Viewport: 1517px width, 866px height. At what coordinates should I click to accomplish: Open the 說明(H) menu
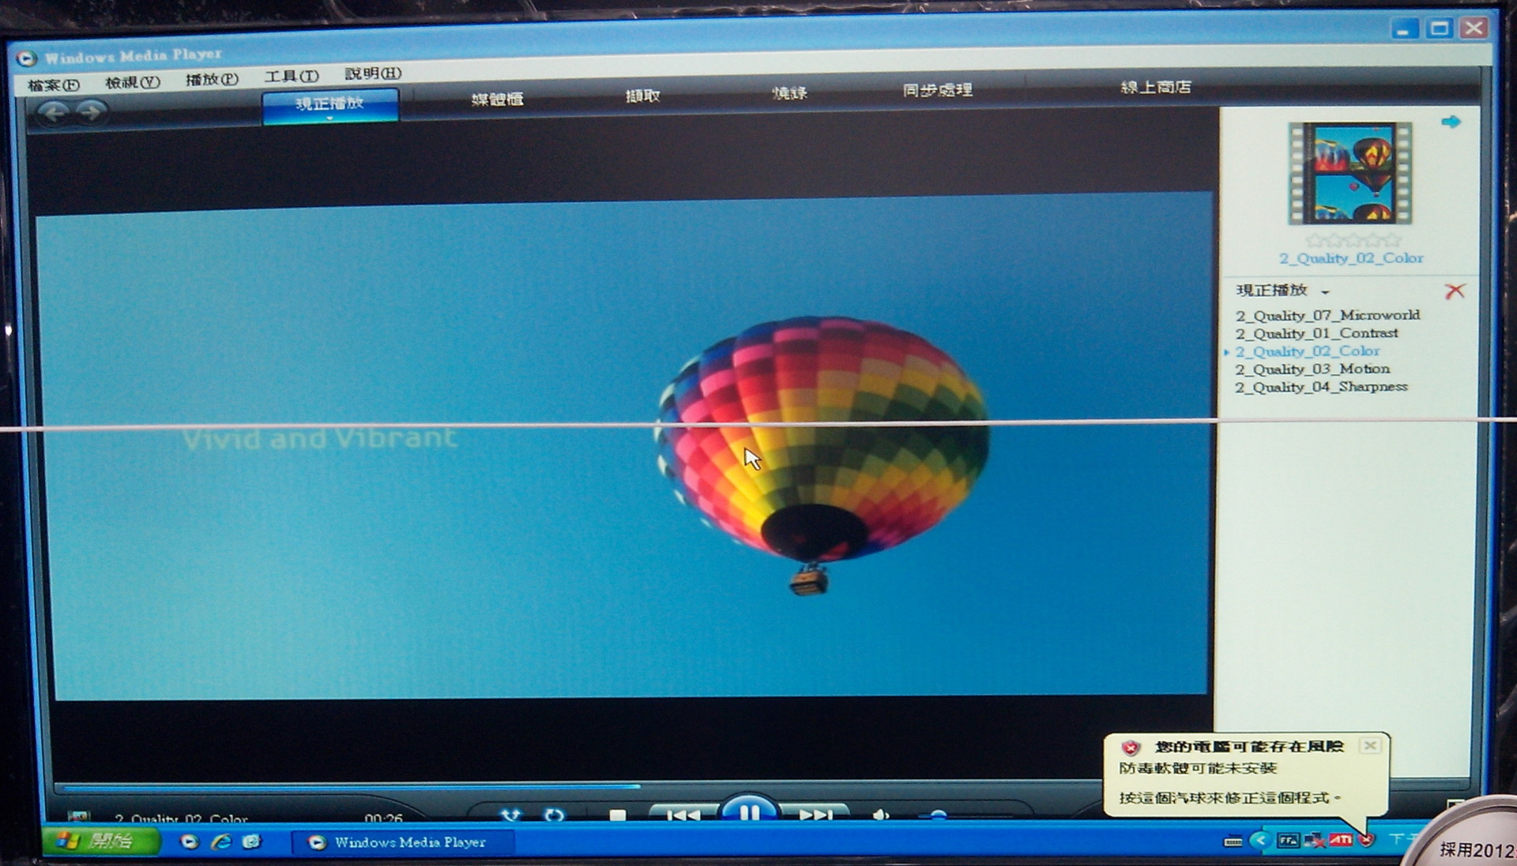(x=373, y=73)
